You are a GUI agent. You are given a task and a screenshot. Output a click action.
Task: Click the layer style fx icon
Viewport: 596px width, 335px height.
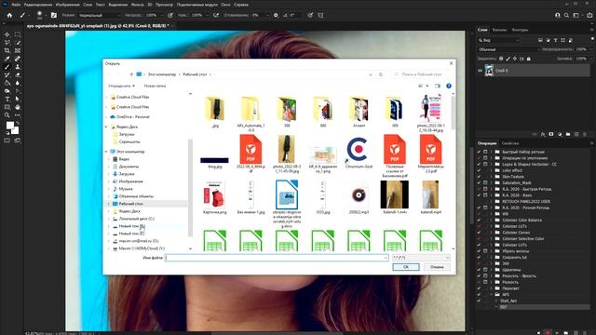[x=543, y=134]
